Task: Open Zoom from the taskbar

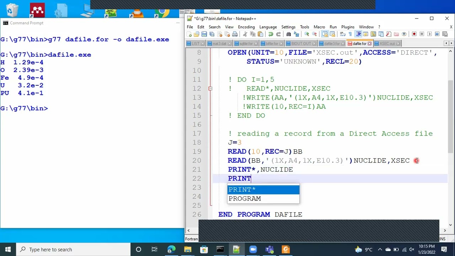Action: coord(253,250)
